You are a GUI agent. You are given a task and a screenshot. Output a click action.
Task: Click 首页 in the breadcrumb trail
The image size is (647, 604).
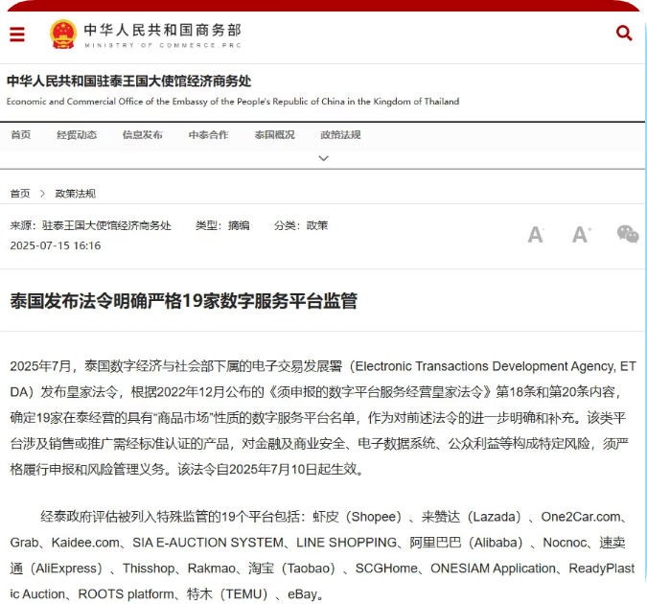20,194
